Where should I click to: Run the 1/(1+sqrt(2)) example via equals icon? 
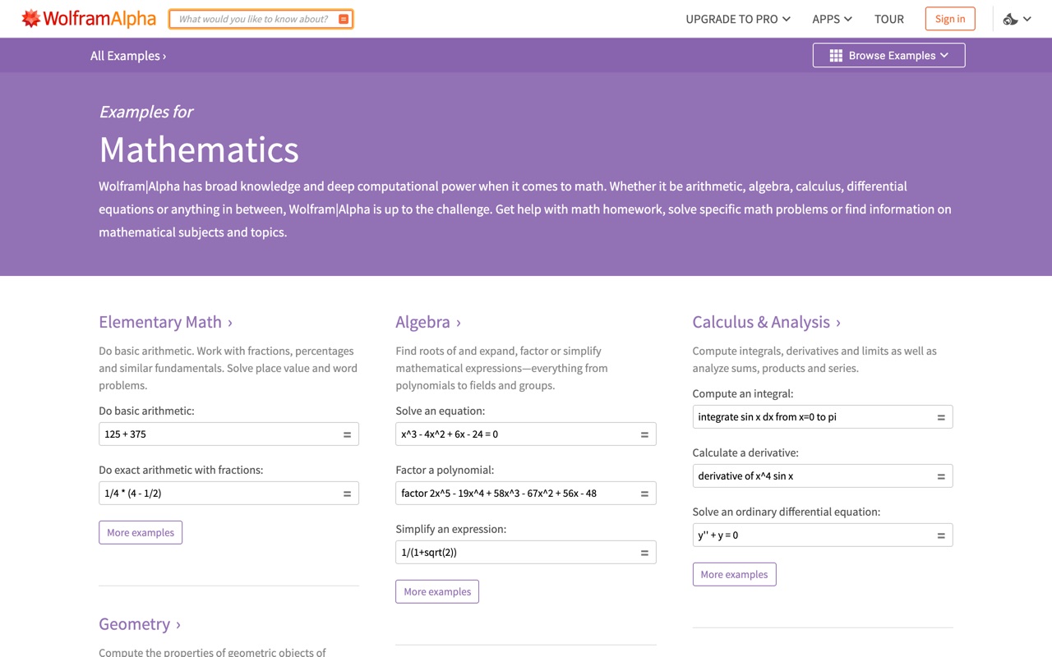(x=644, y=553)
